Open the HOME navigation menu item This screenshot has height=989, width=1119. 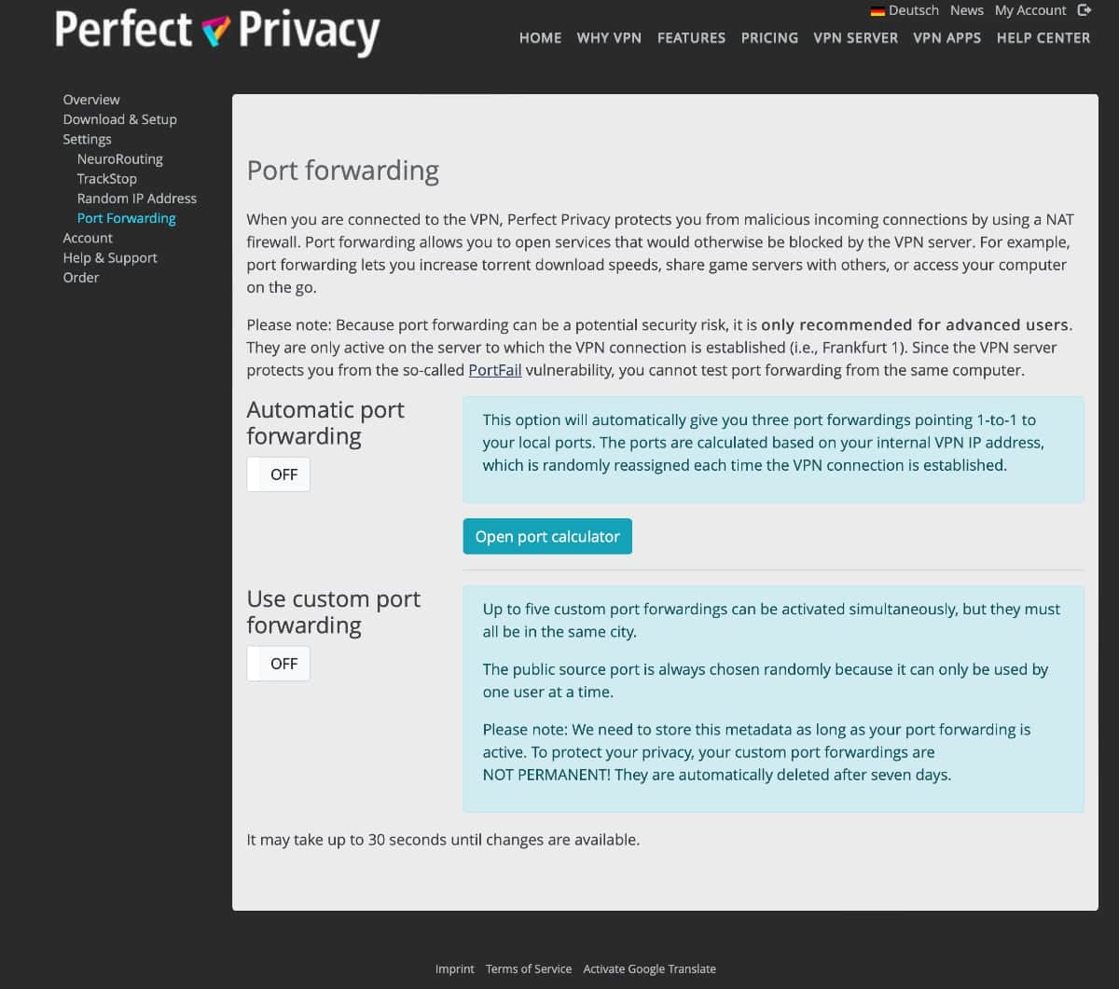pyautogui.click(x=540, y=38)
